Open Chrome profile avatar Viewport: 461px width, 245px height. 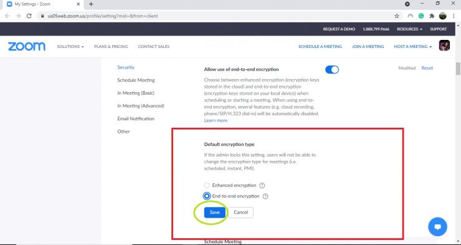coord(443,16)
